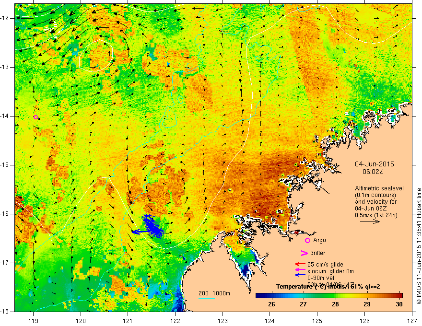The image size is (422, 326).
Task: Click the '(0.1m contours)' caption line
Action: pyautogui.click(x=375, y=195)
